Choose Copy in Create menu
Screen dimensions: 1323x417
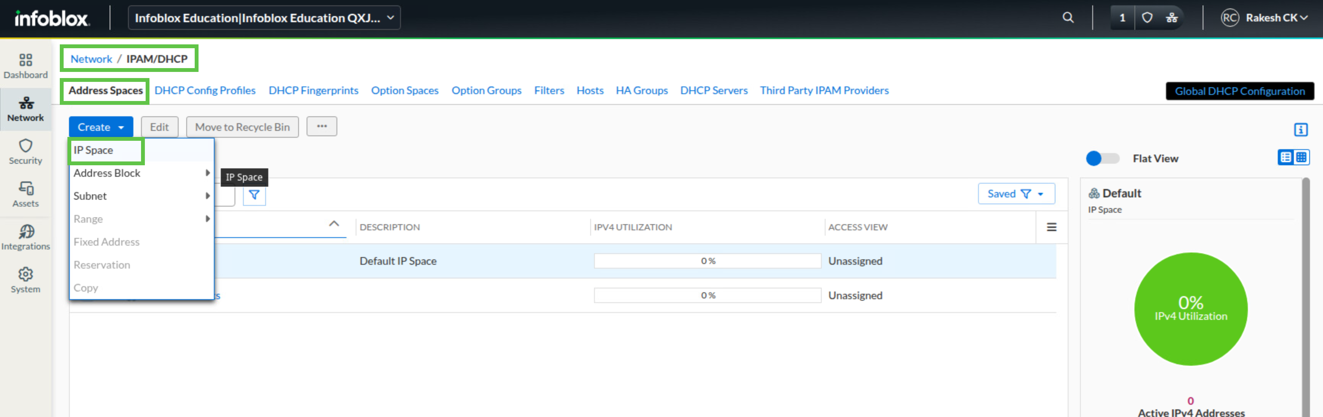(142, 288)
